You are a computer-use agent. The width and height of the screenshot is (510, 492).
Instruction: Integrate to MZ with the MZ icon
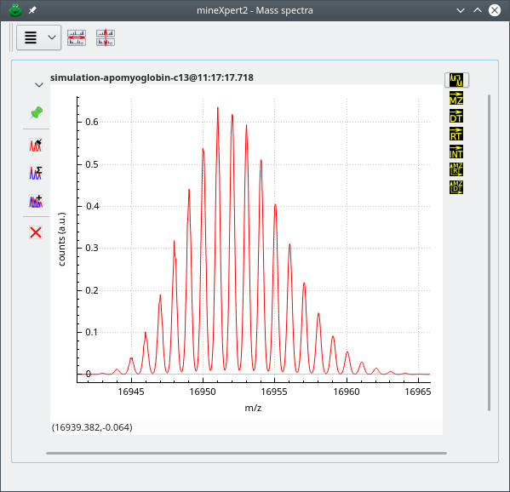coord(456,98)
